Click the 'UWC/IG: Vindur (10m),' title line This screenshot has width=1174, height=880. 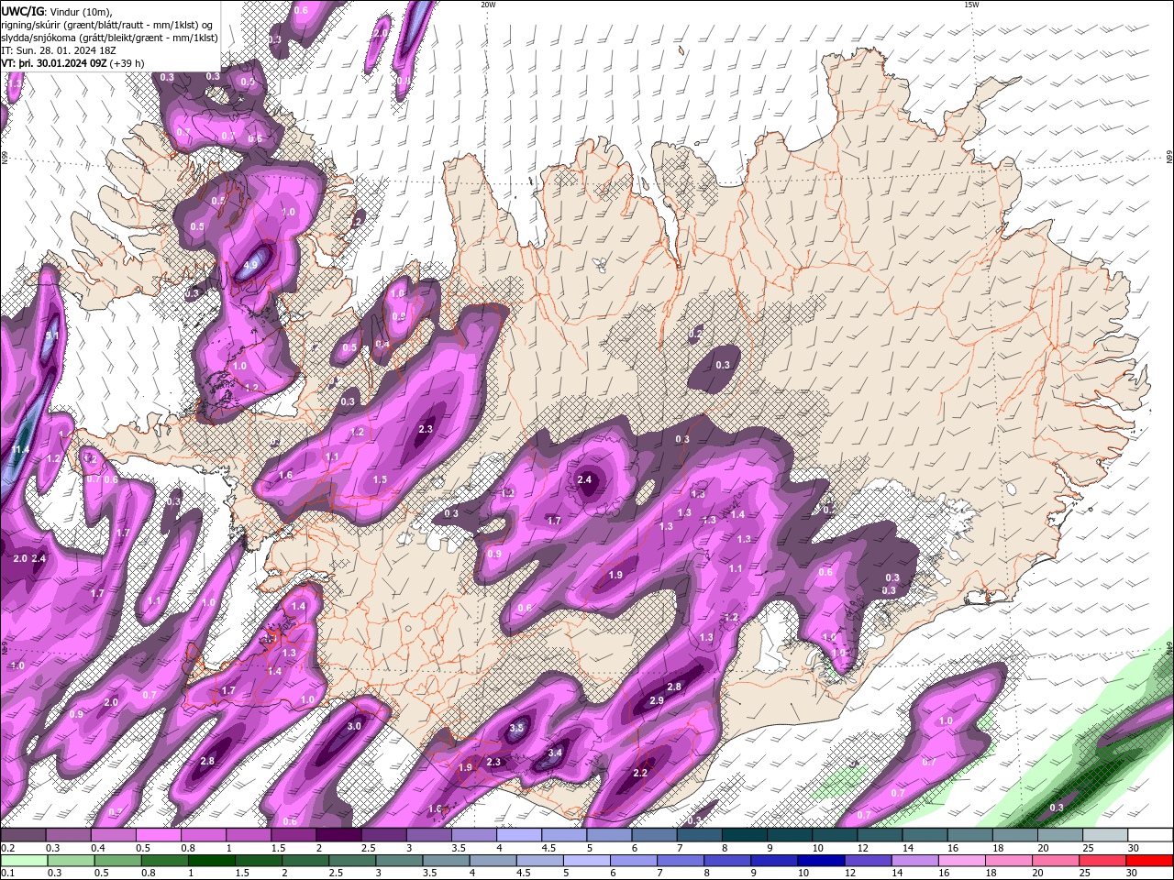(x=57, y=11)
